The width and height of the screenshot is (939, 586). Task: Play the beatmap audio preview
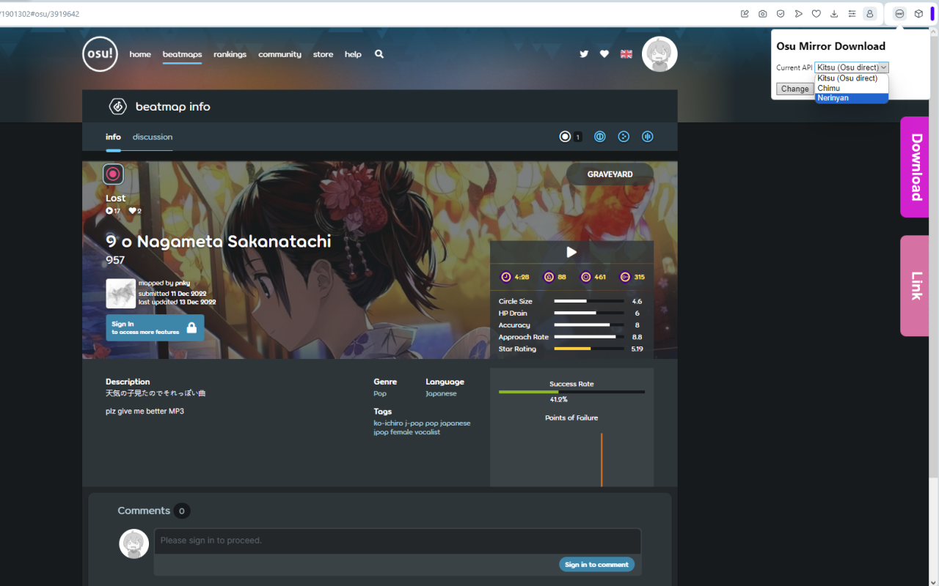click(571, 251)
